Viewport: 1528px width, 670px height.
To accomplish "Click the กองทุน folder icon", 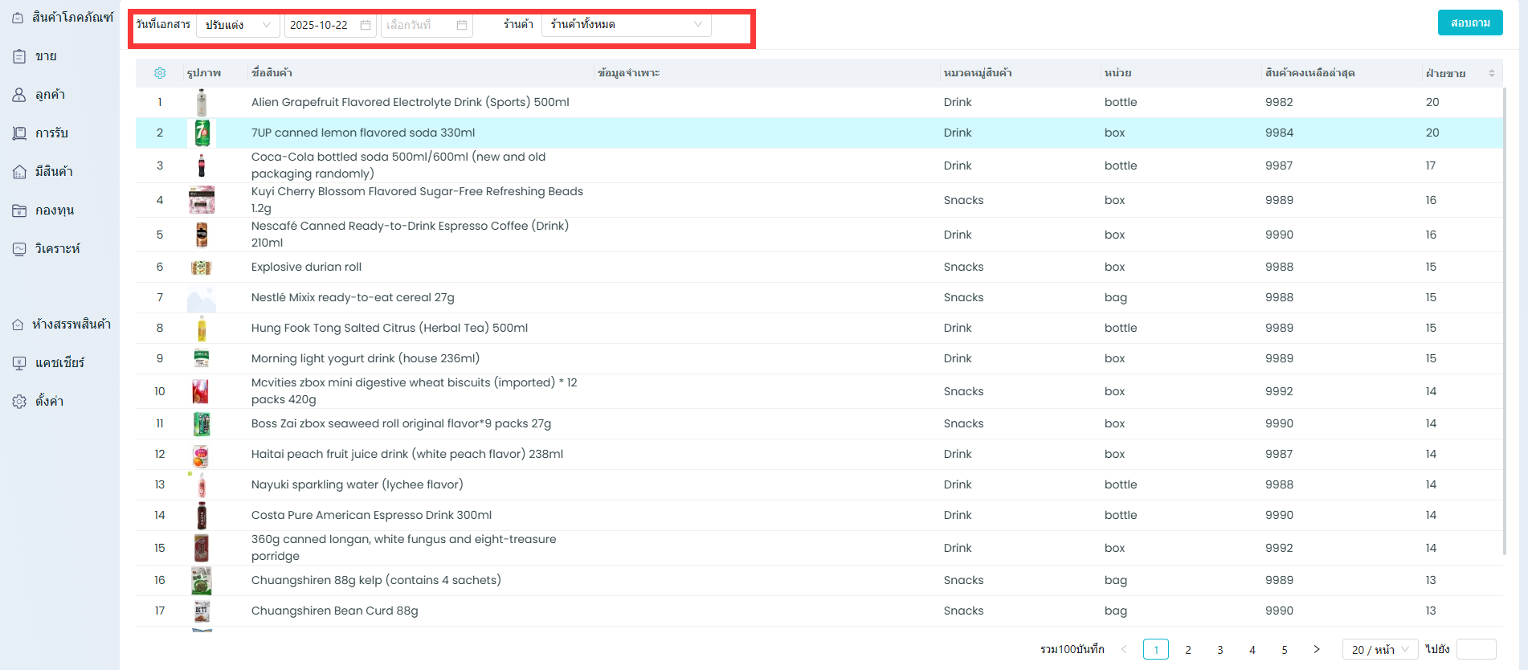I will tap(19, 210).
